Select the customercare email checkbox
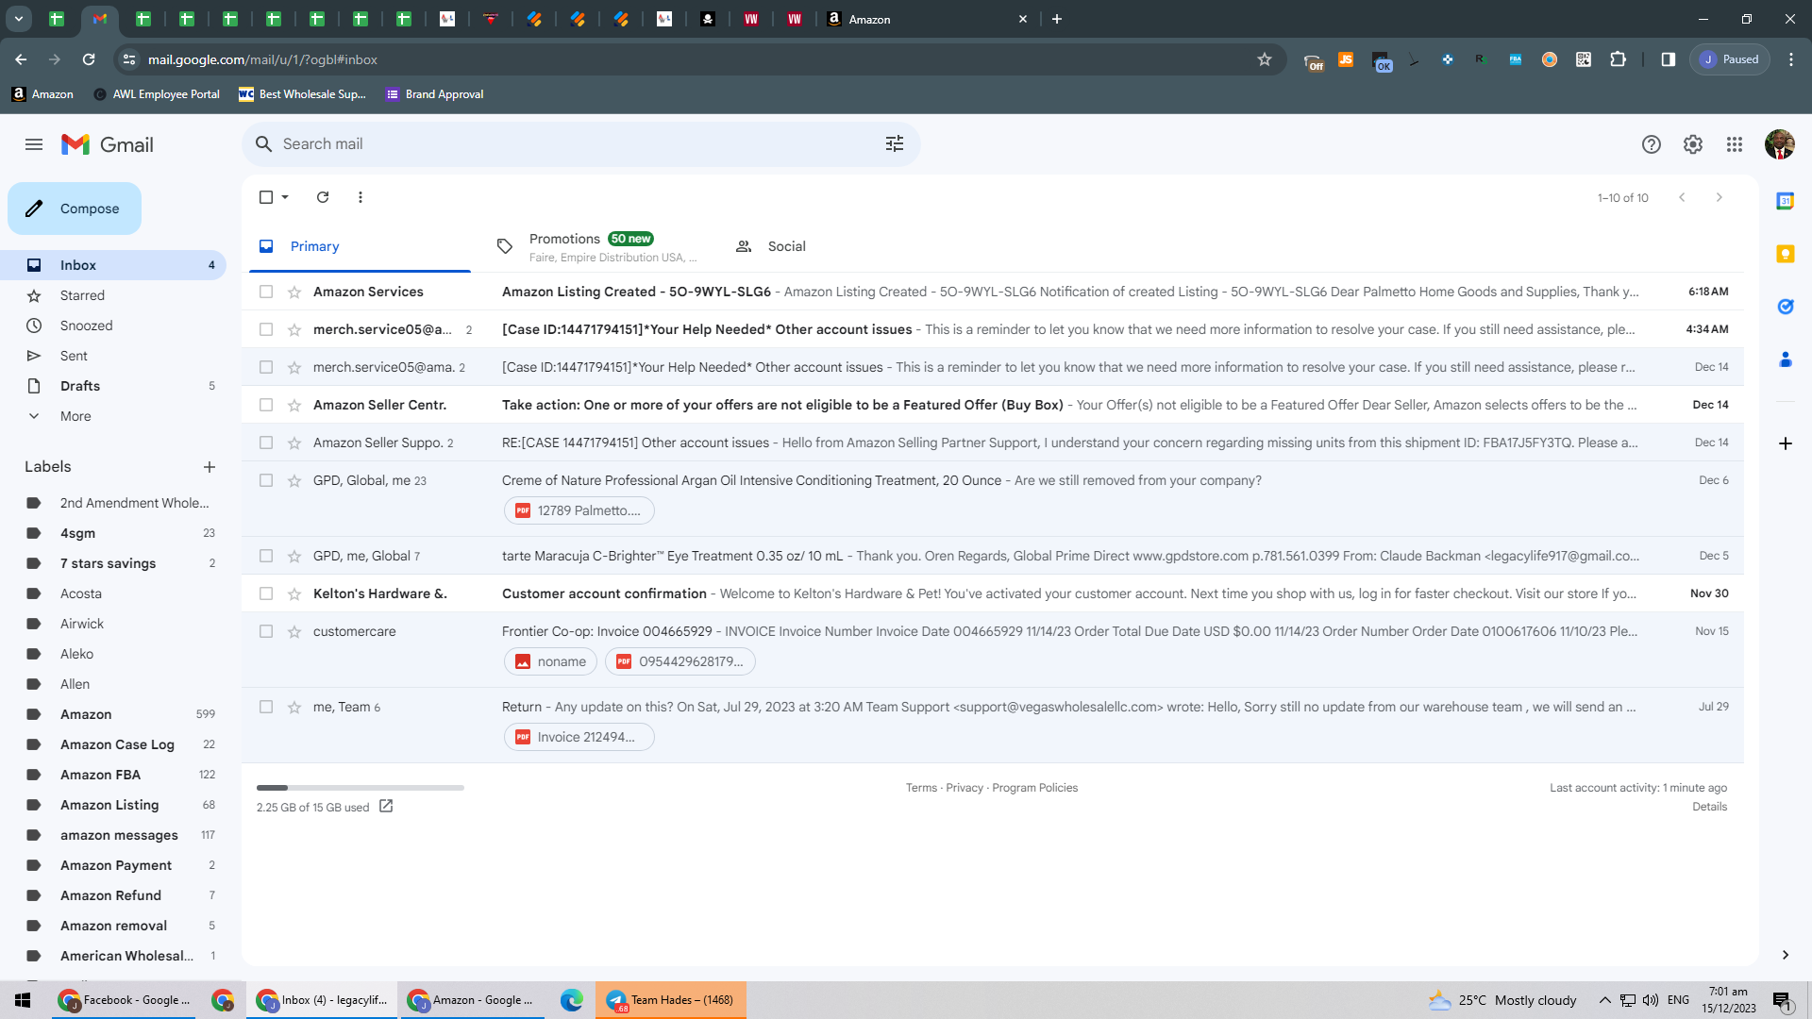Viewport: 1812px width, 1019px height. (x=266, y=631)
